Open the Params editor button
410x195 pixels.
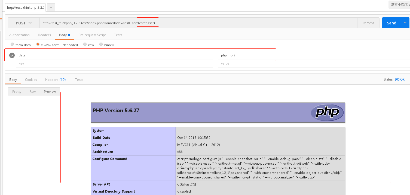pyautogui.click(x=368, y=23)
